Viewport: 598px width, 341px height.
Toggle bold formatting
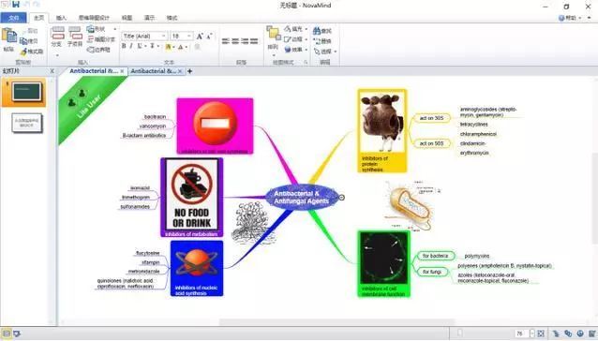(124, 46)
